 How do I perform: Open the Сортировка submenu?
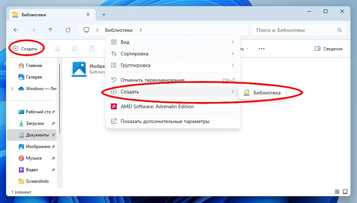coord(173,54)
